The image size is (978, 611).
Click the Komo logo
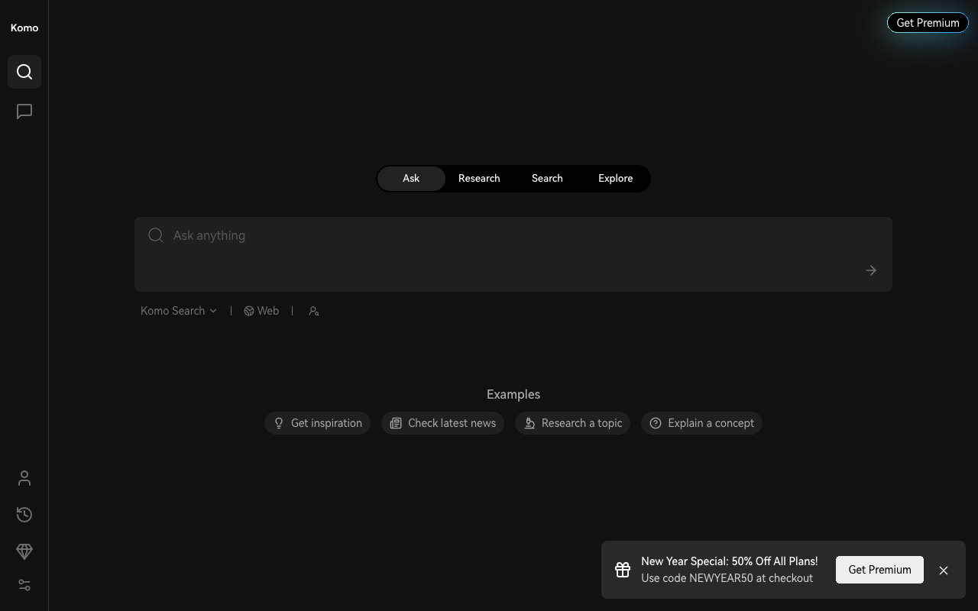pyautogui.click(x=24, y=27)
